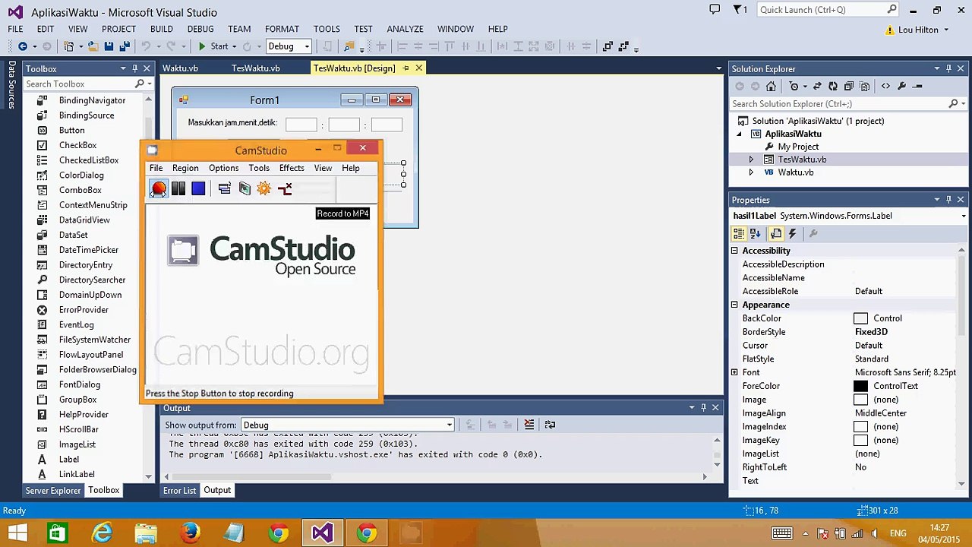Click the Open File toolbar icon
972x547 pixels.
[93, 46]
